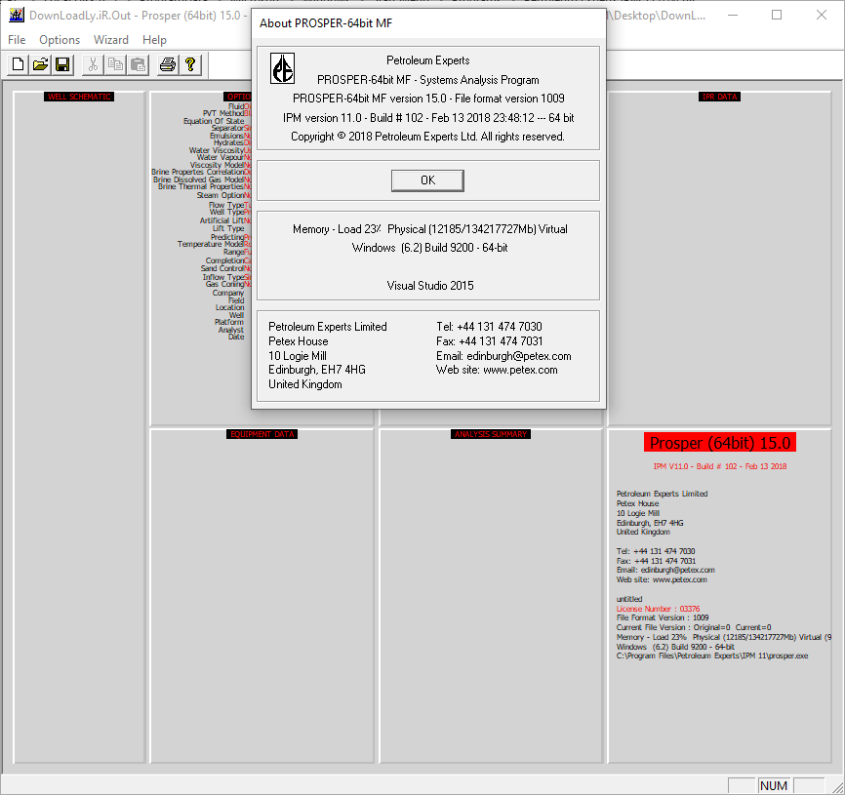Click the Temperature Model option label
The width and height of the screenshot is (845, 795).
click(x=210, y=244)
